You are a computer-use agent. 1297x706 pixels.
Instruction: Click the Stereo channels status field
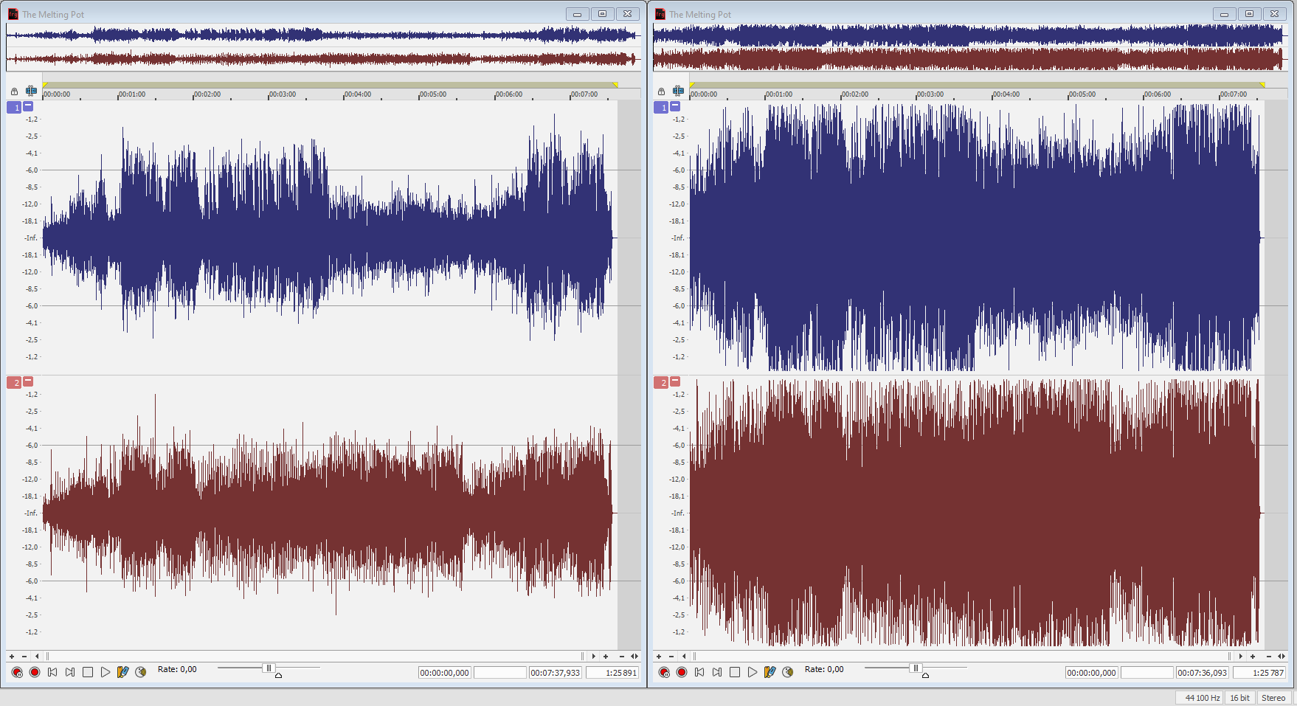[1273, 698]
